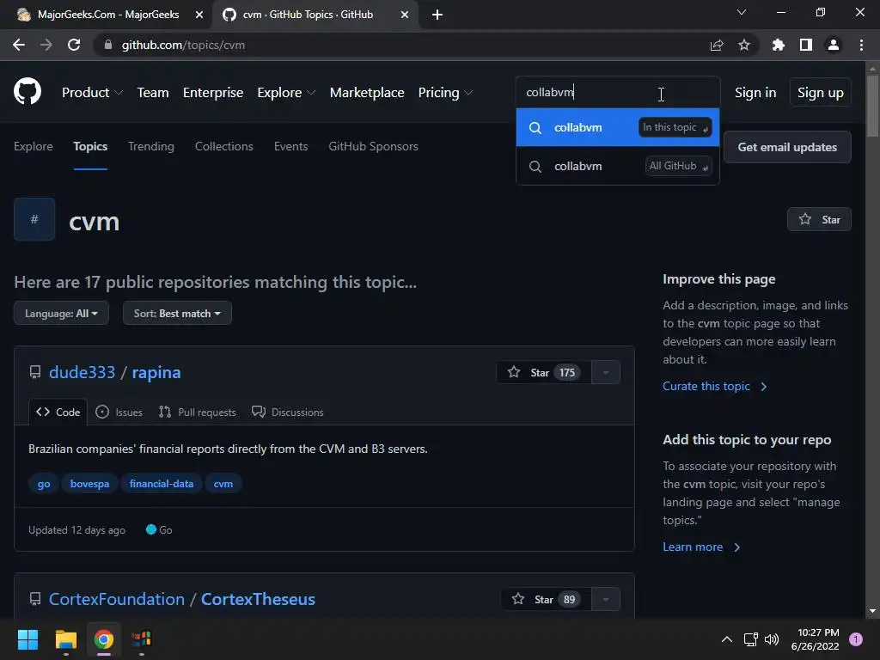Viewport: 880px width, 660px height.
Task: Click the share page icon in address bar
Action: [716, 45]
